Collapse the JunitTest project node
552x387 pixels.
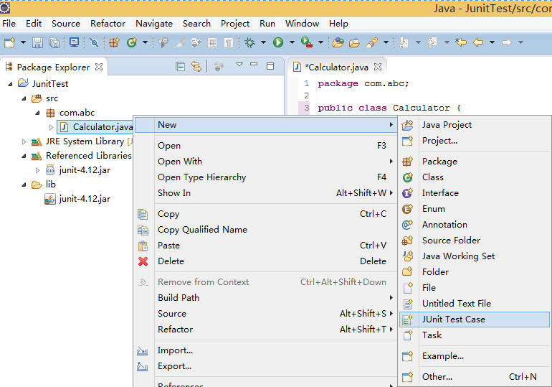coord(10,84)
